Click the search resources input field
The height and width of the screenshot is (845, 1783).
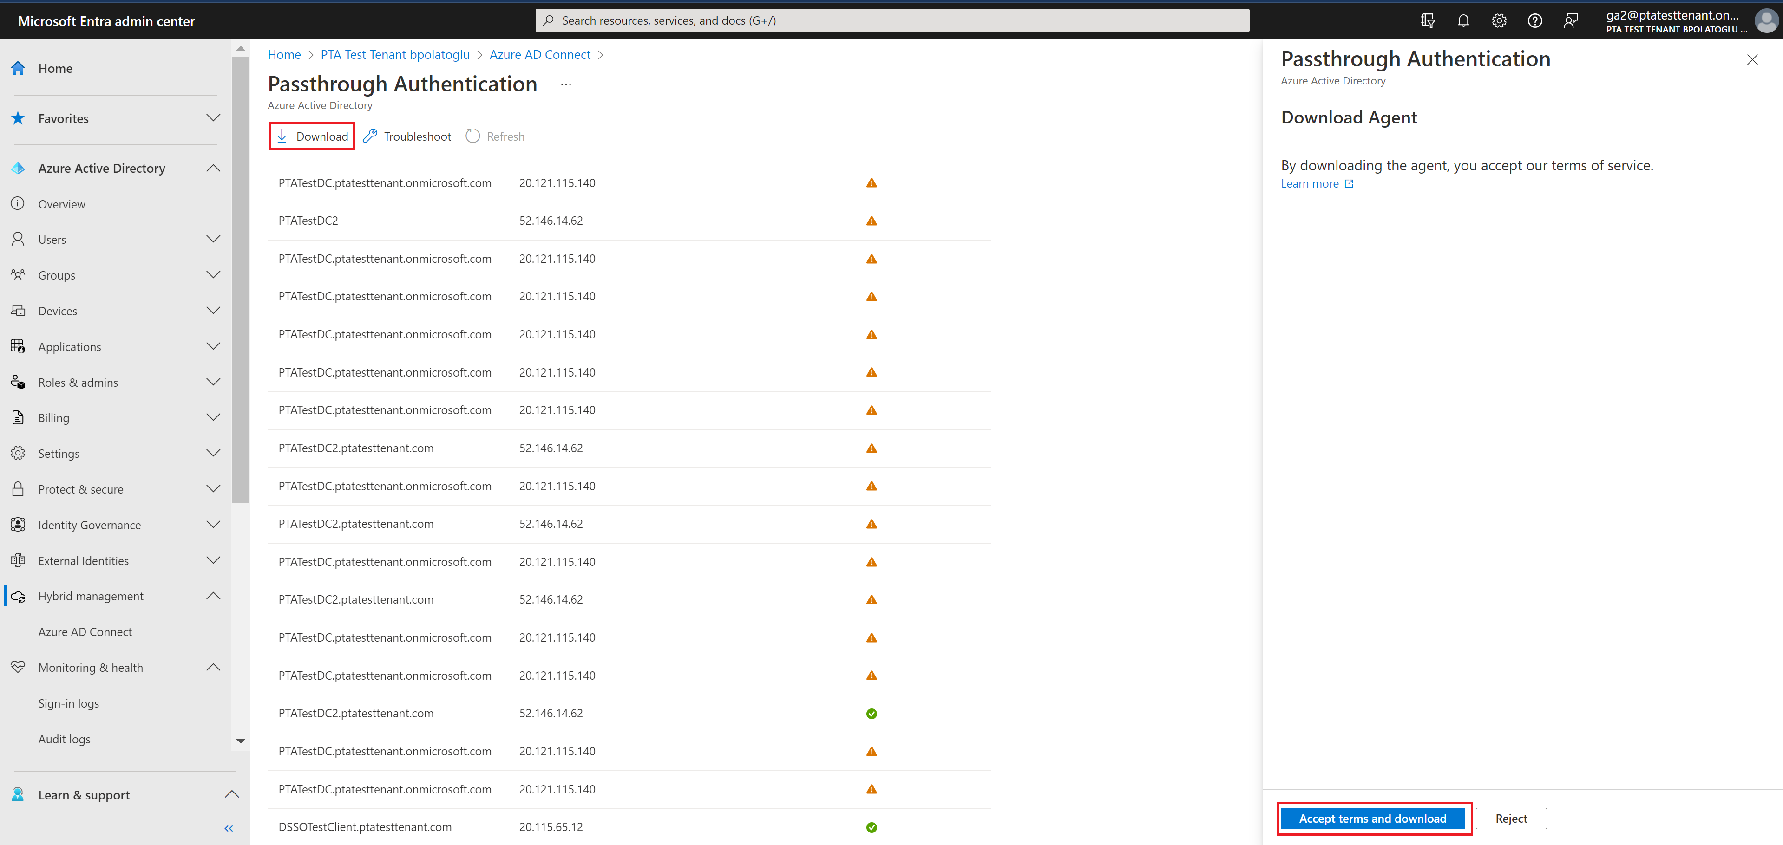(892, 20)
